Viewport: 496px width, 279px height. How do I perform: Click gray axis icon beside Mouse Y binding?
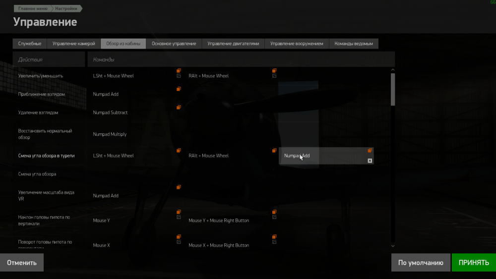pyautogui.click(x=179, y=217)
